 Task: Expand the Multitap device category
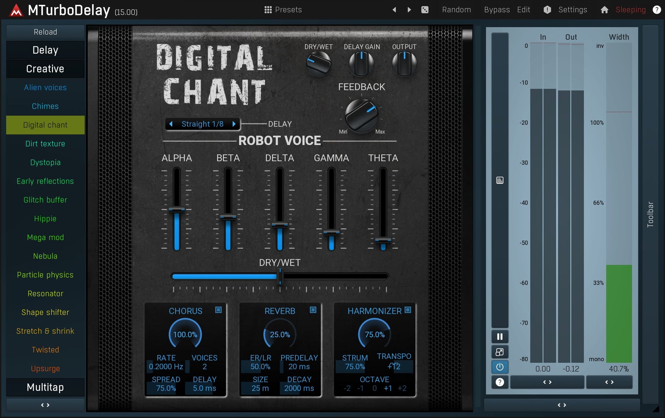[x=45, y=387]
